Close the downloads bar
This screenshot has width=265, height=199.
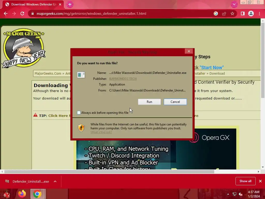click(x=260, y=181)
